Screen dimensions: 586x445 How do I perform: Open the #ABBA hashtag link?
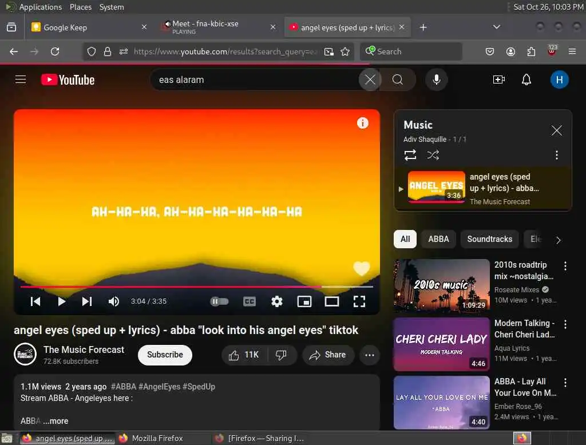124,386
